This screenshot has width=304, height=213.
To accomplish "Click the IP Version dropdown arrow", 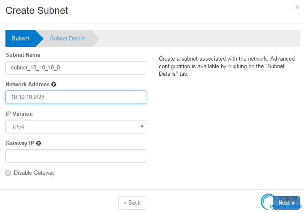I will (x=142, y=127).
